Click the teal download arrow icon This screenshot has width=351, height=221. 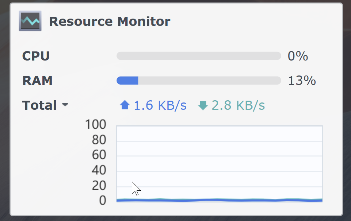pyautogui.click(x=203, y=105)
